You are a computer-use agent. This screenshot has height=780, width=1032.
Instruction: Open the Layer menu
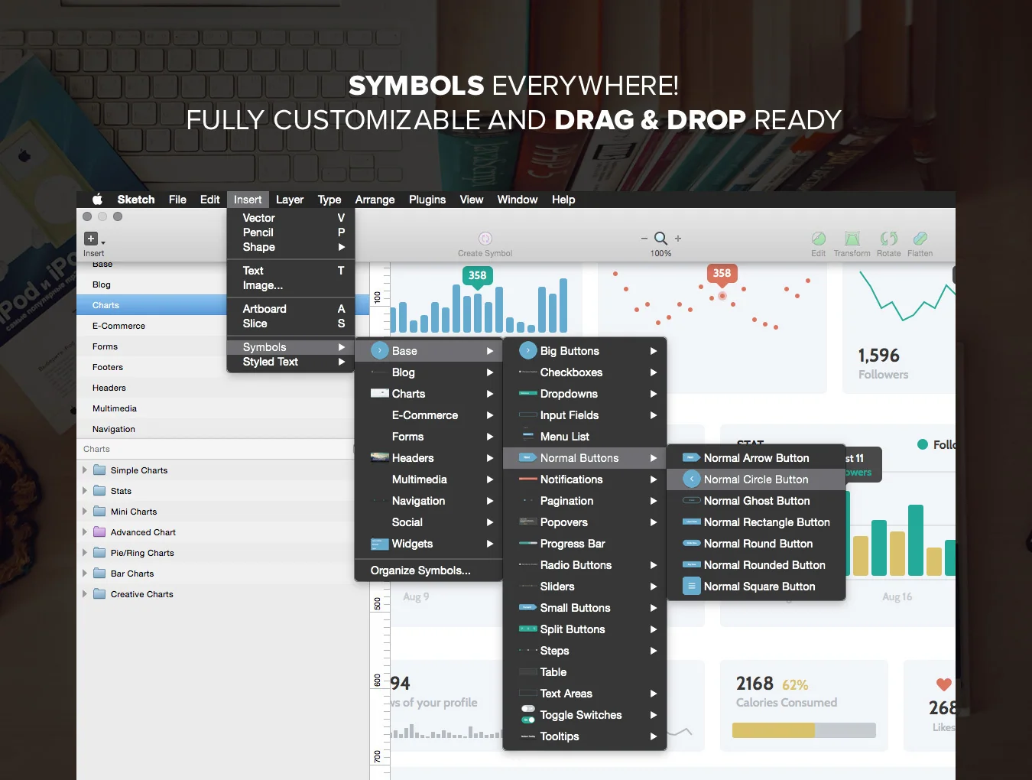(290, 200)
